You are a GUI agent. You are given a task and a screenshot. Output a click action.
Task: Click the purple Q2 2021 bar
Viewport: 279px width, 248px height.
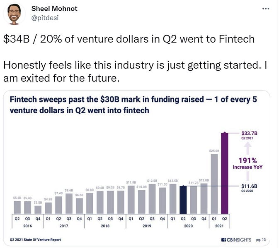(x=224, y=173)
